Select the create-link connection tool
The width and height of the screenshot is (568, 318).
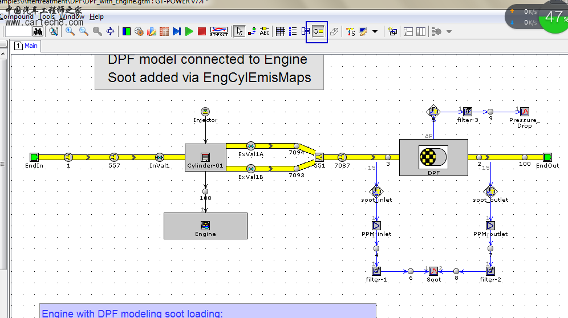coord(251,31)
